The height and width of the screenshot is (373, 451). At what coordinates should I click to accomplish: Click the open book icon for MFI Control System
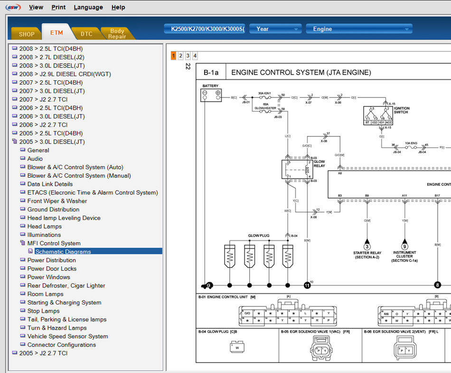pos(23,243)
